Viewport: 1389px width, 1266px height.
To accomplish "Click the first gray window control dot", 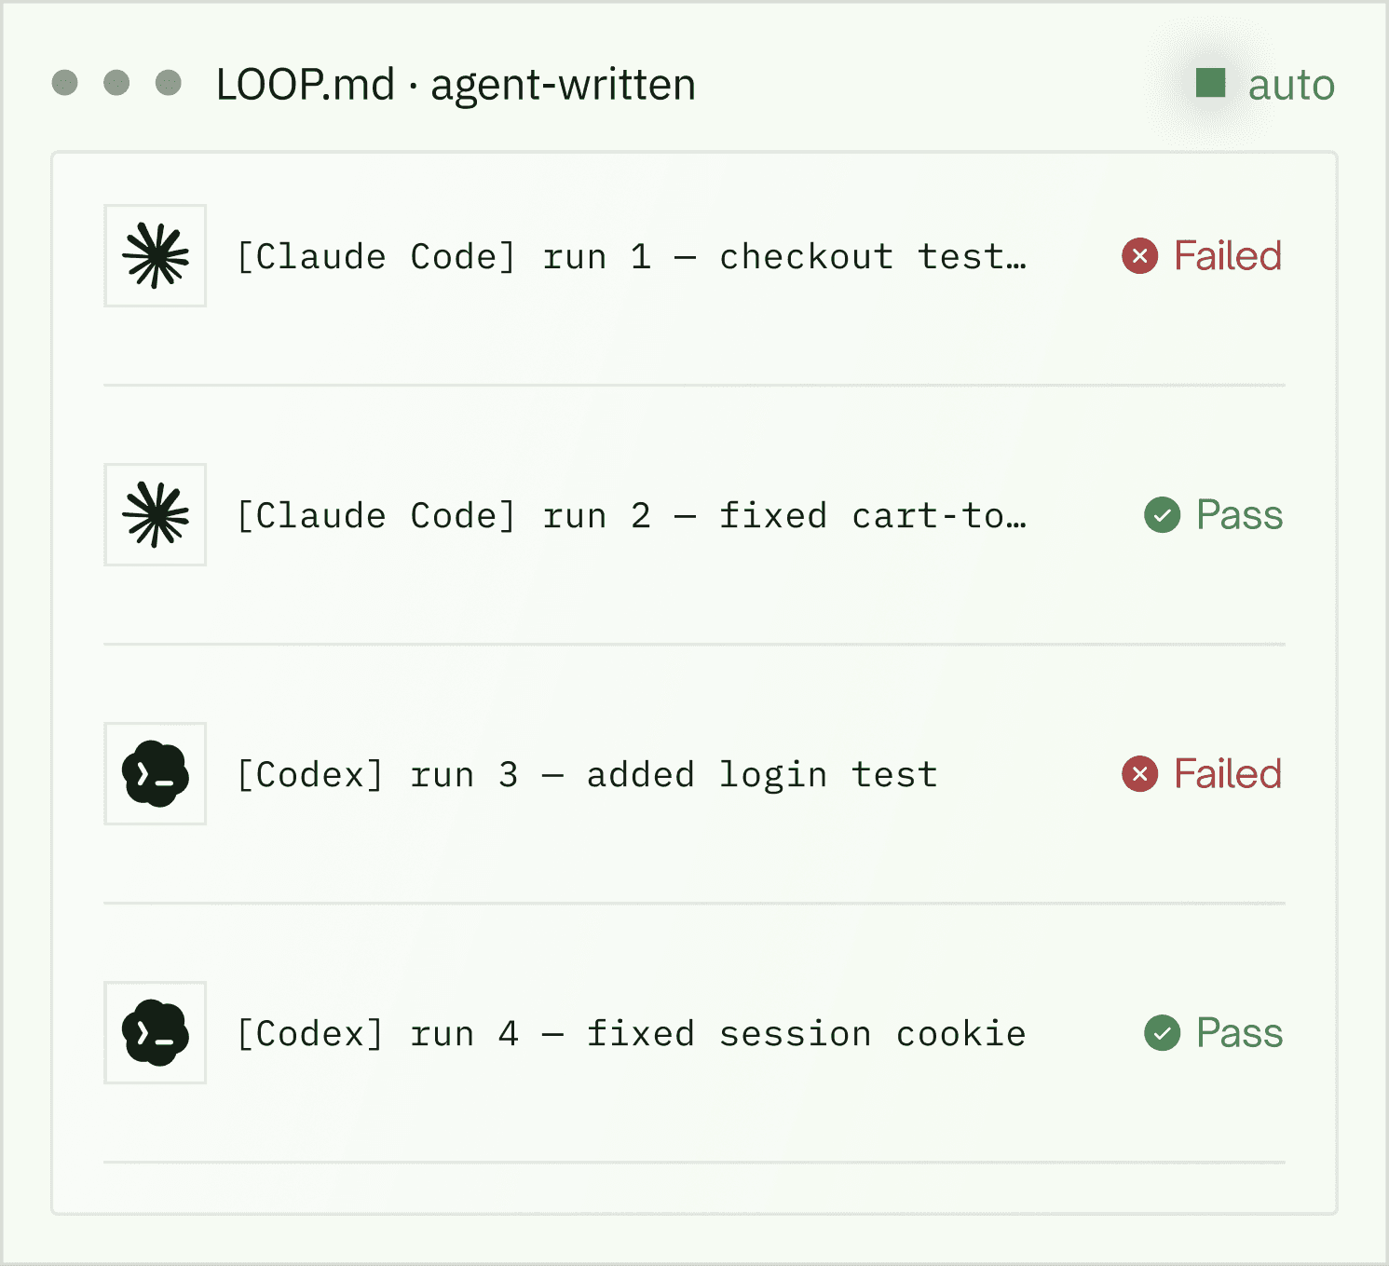I will tap(64, 83).
